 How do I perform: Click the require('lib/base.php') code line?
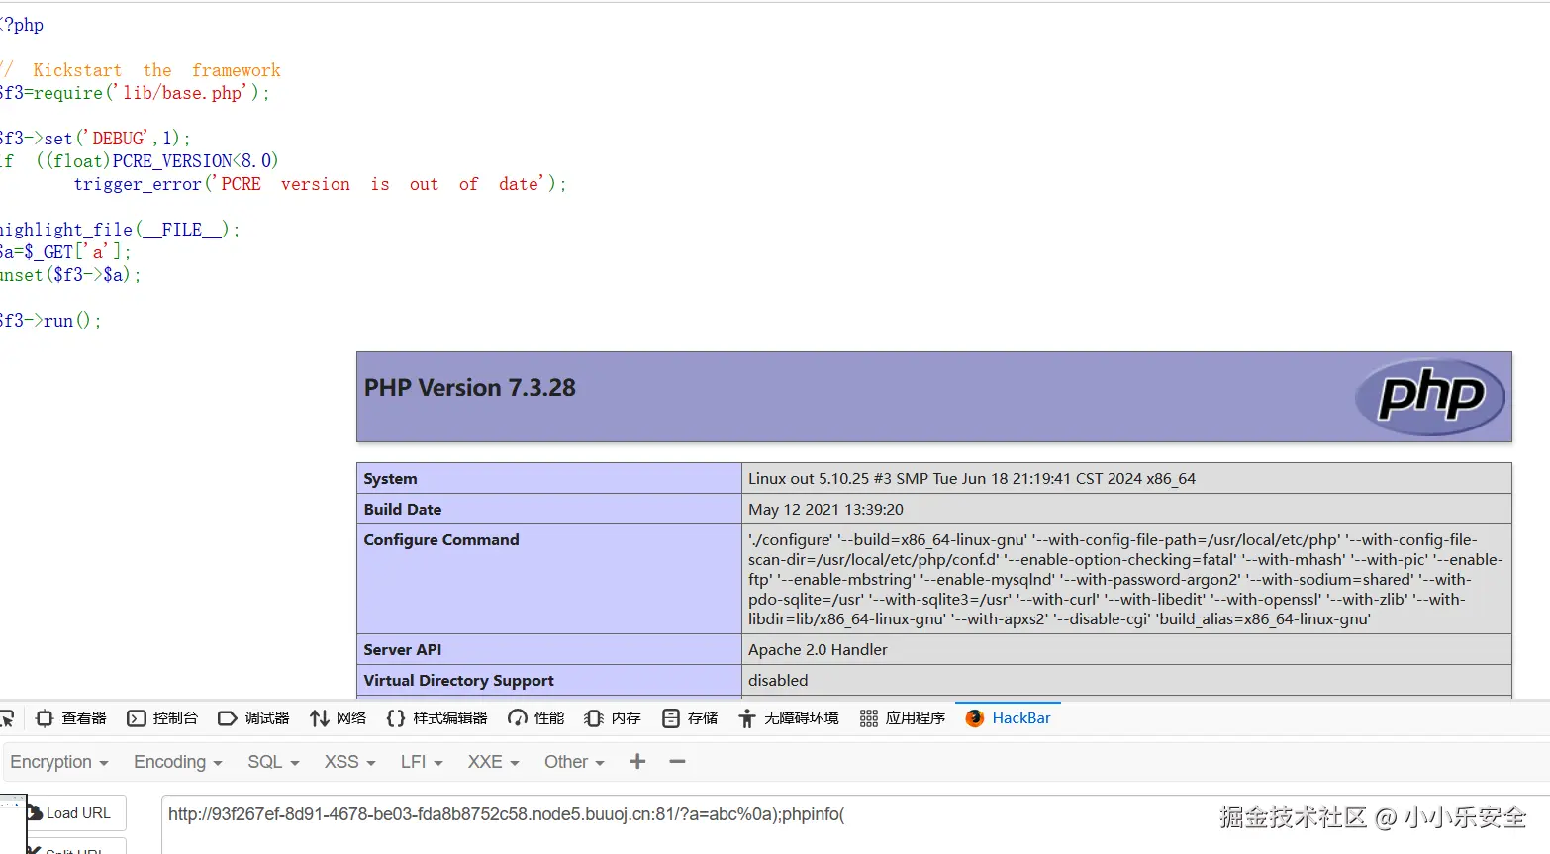click(135, 93)
